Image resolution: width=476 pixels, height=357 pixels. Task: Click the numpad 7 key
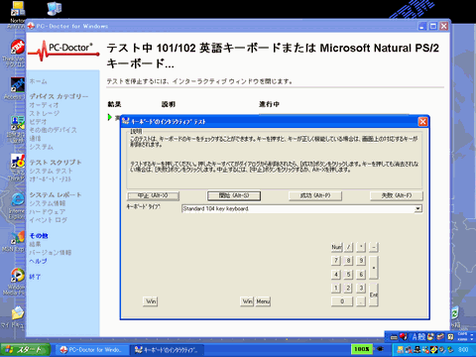pyautogui.click(x=336, y=261)
